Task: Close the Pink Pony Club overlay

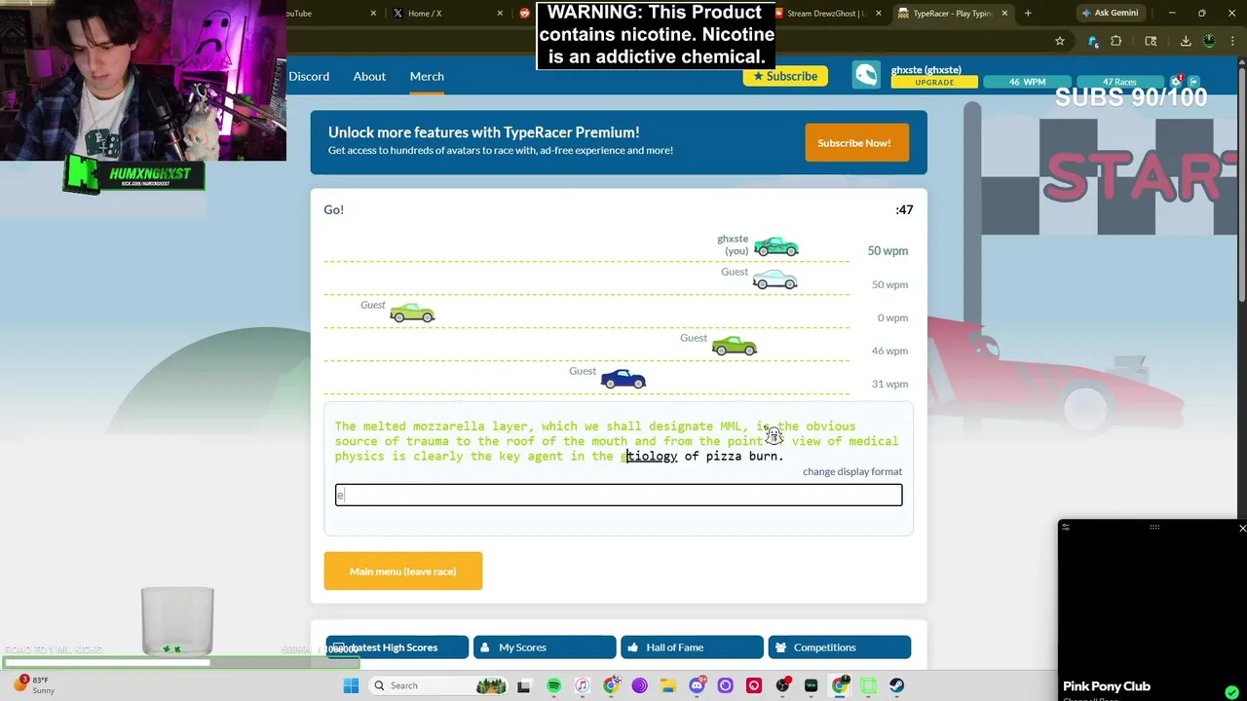Action: pyautogui.click(x=1241, y=528)
